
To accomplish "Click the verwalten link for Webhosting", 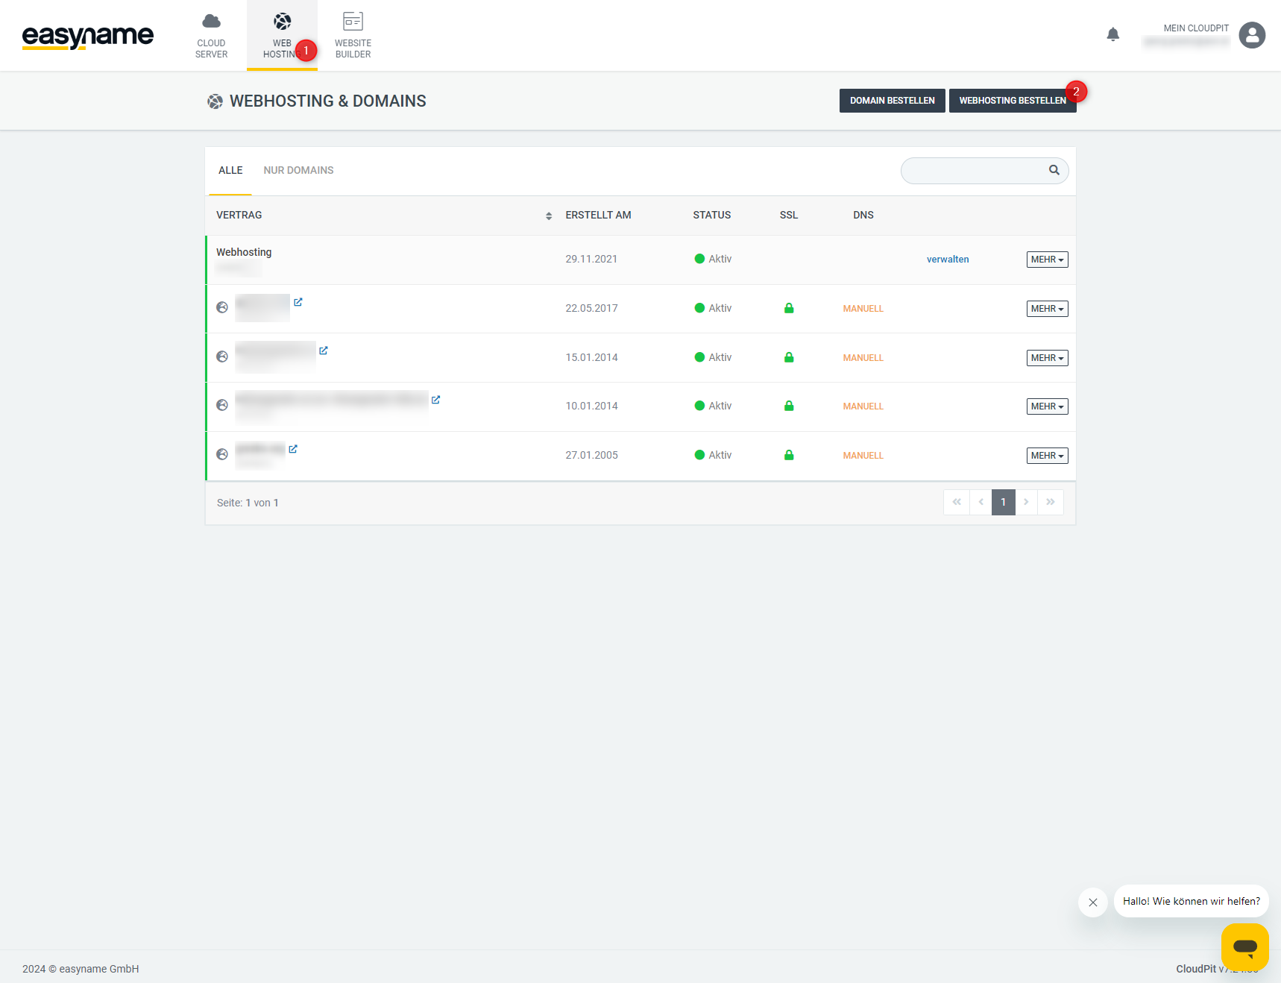I will pos(947,260).
